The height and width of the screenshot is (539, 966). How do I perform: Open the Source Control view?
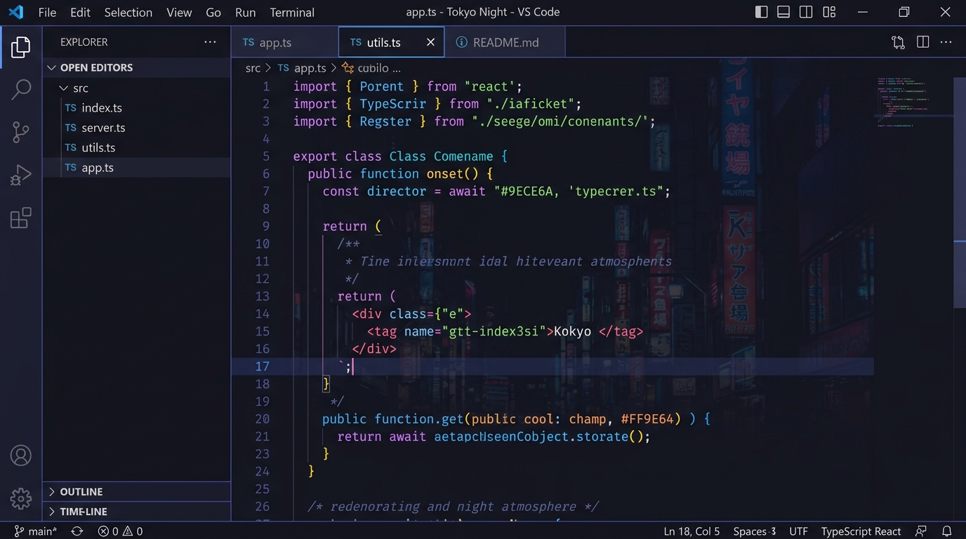coord(21,132)
